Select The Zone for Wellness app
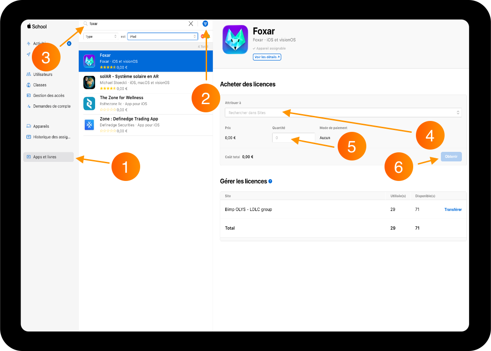 (x=146, y=104)
